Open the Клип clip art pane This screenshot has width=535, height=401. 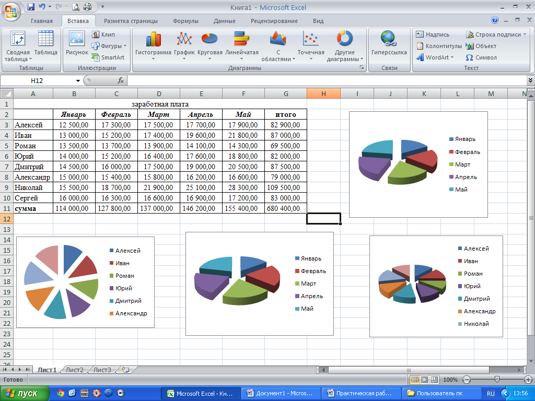[104, 34]
